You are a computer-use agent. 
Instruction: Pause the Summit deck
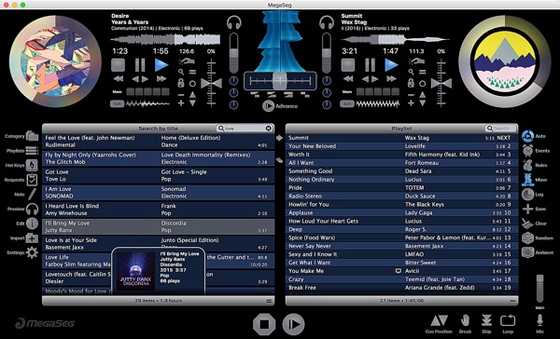click(x=370, y=65)
